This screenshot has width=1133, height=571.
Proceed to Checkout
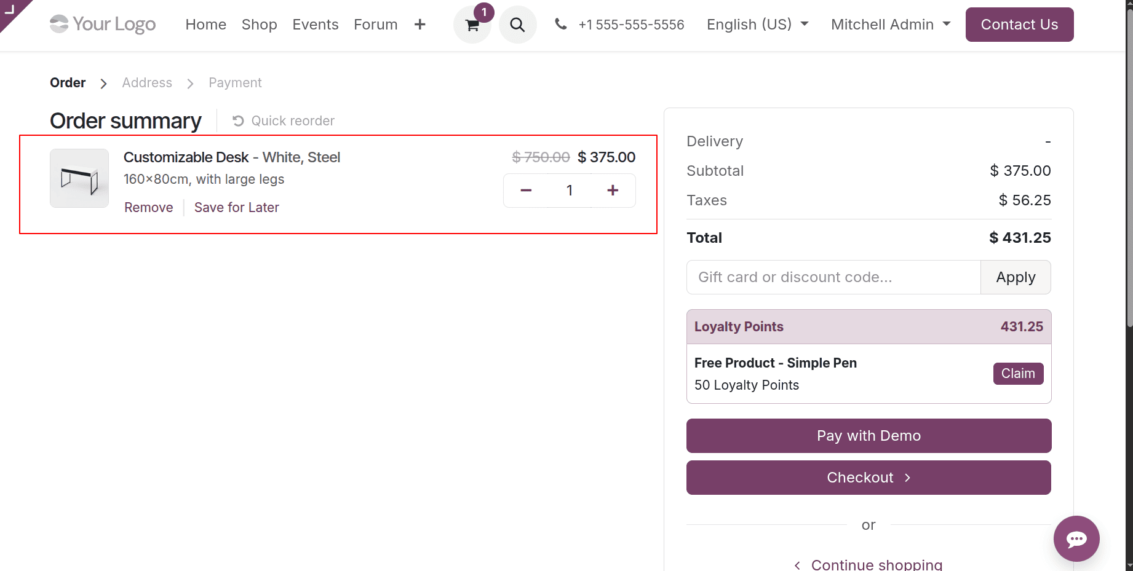(869, 478)
